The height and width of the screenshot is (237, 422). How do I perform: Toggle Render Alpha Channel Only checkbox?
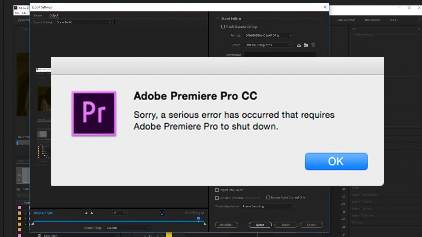(268, 197)
